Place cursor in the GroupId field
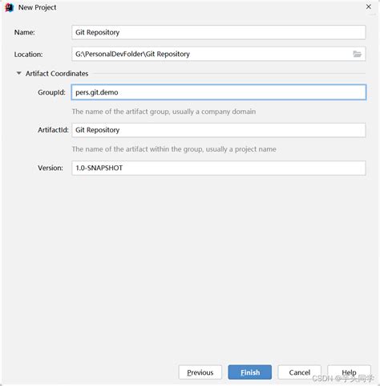Viewport: 380px width, 386px height. click(219, 92)
